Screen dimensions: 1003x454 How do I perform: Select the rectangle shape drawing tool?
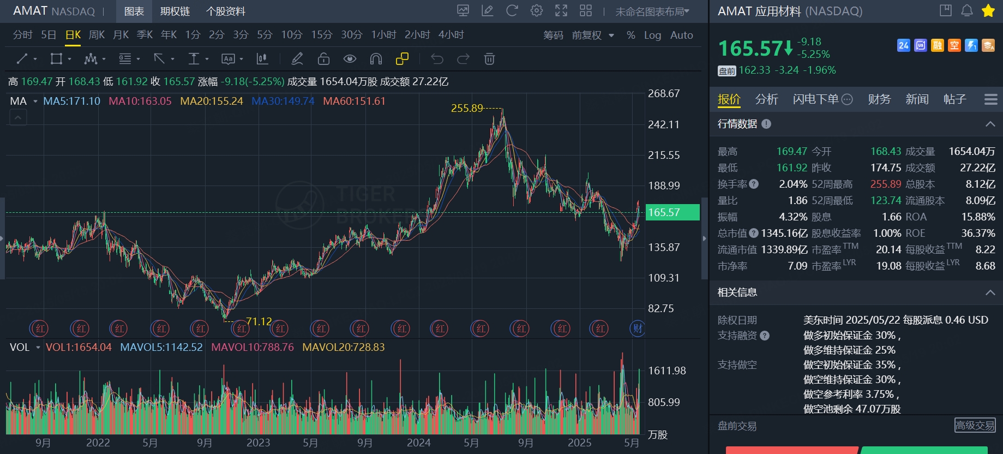pyautogui.click(x=56, y=59)
